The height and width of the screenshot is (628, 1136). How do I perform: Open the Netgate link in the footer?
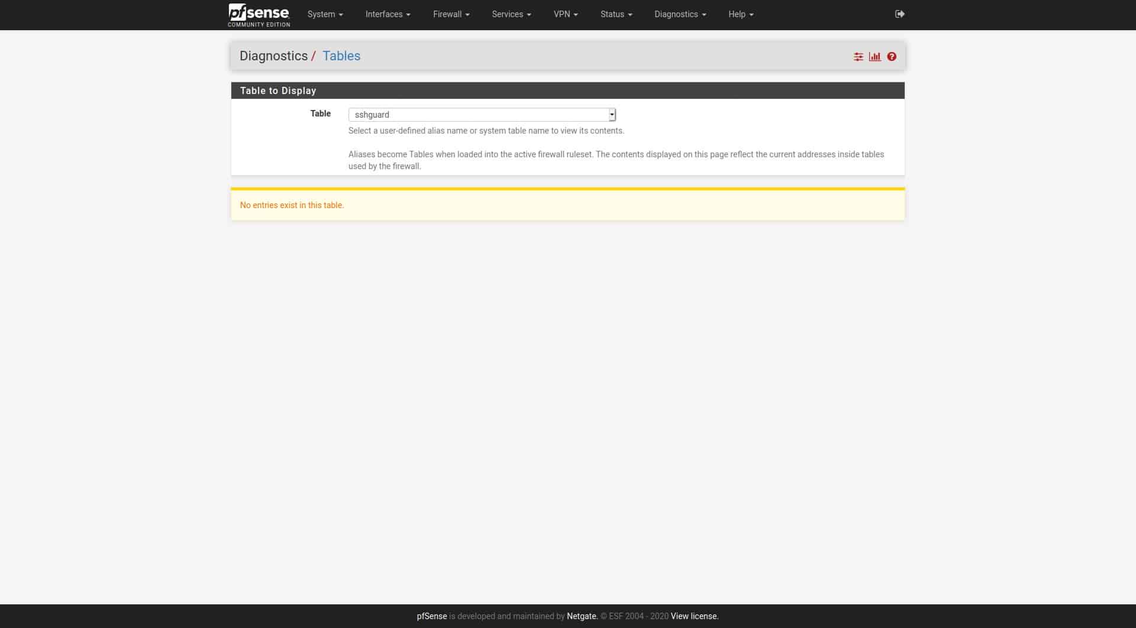point(582,616)
